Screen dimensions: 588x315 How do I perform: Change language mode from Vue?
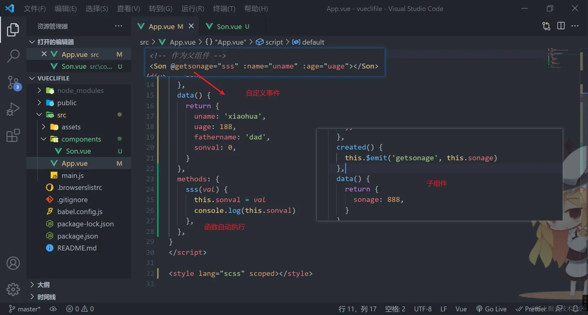coord(461,309)
